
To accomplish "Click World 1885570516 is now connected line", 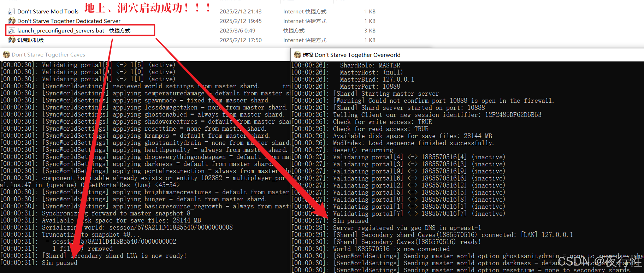I will [x=371, y=249].
